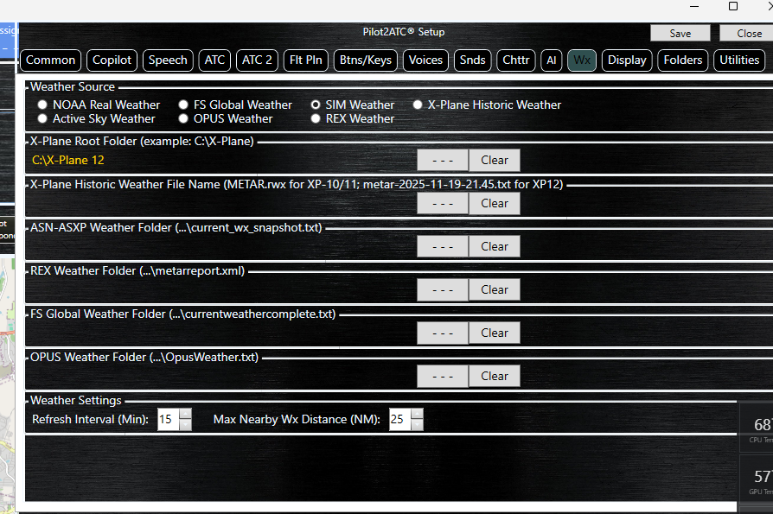773x514 pixels.
Task: Minimize the window
Action: click(x=694, y=6)
